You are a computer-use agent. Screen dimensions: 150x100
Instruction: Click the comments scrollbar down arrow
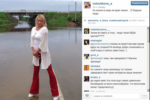click(148, 90)
